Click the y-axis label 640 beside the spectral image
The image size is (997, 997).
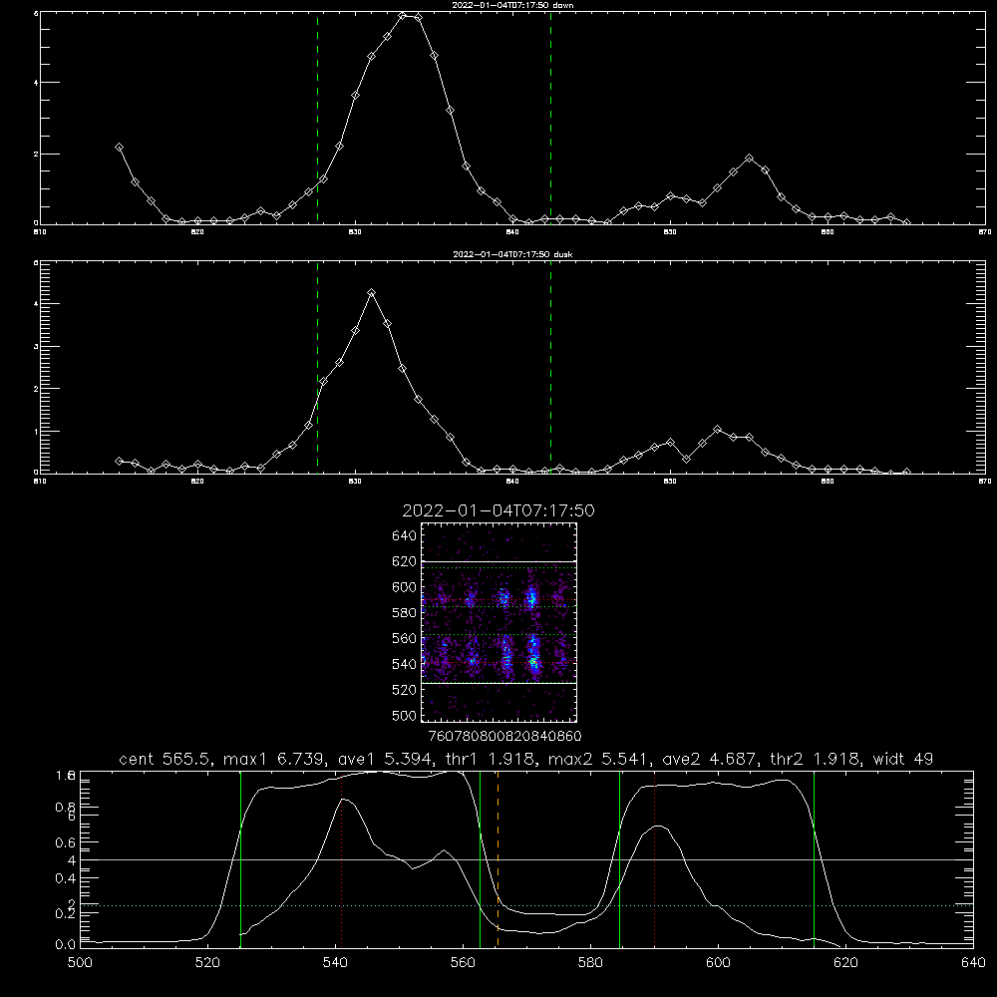(405, 536)
